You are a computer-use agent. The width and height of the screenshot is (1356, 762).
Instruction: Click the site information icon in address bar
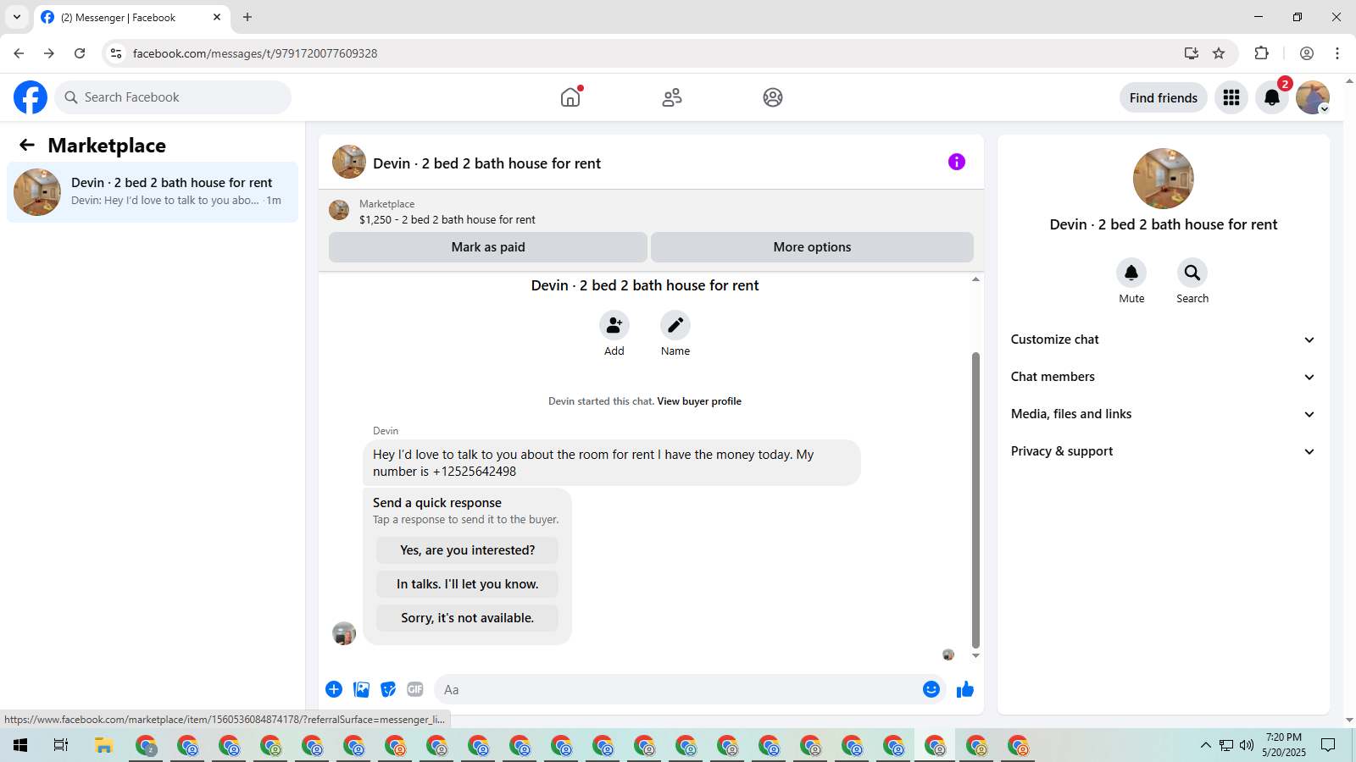tap(116, 53)
